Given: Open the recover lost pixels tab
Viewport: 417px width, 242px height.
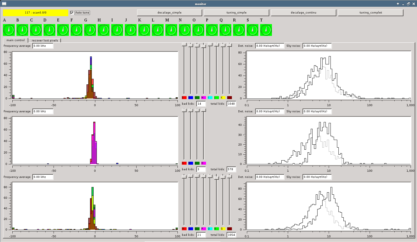Looking at the screenshot, I should (x=45, y=40).
